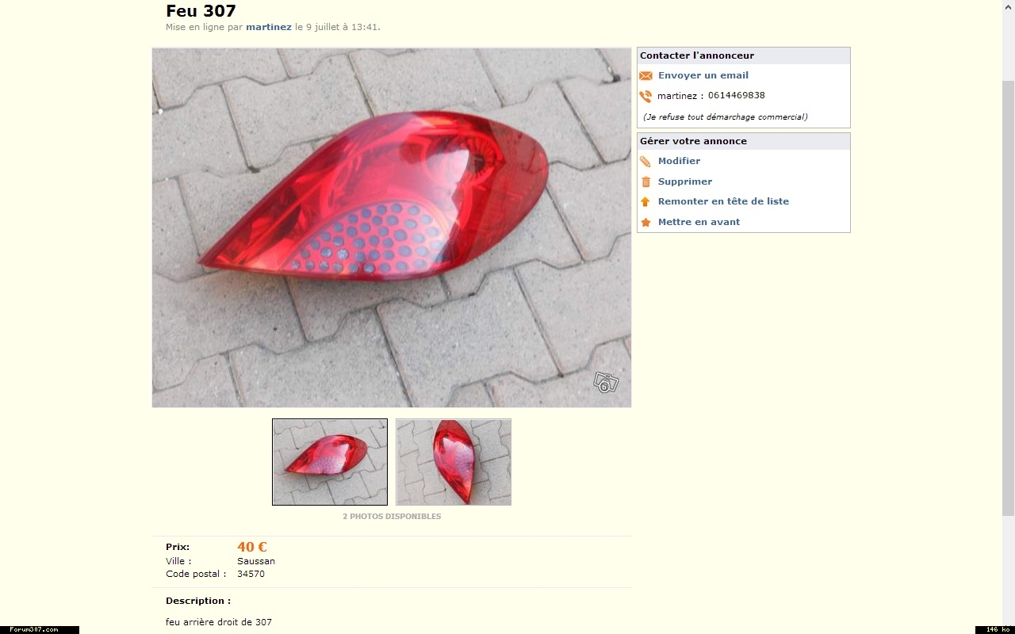Show the second vertical tail light thumbnail
Screen dimensions: 1015x634
(454, 462)
